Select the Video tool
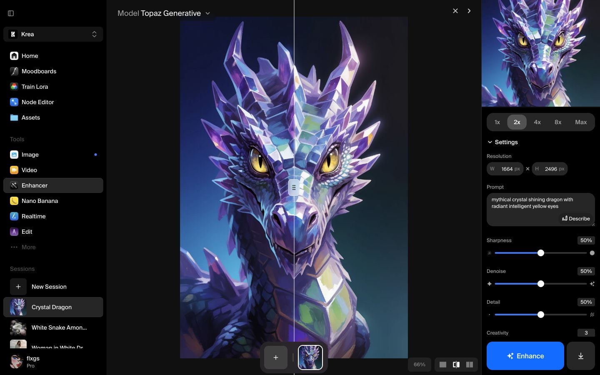The width and height of the screenshot is (600, 375). click(53, 170)
